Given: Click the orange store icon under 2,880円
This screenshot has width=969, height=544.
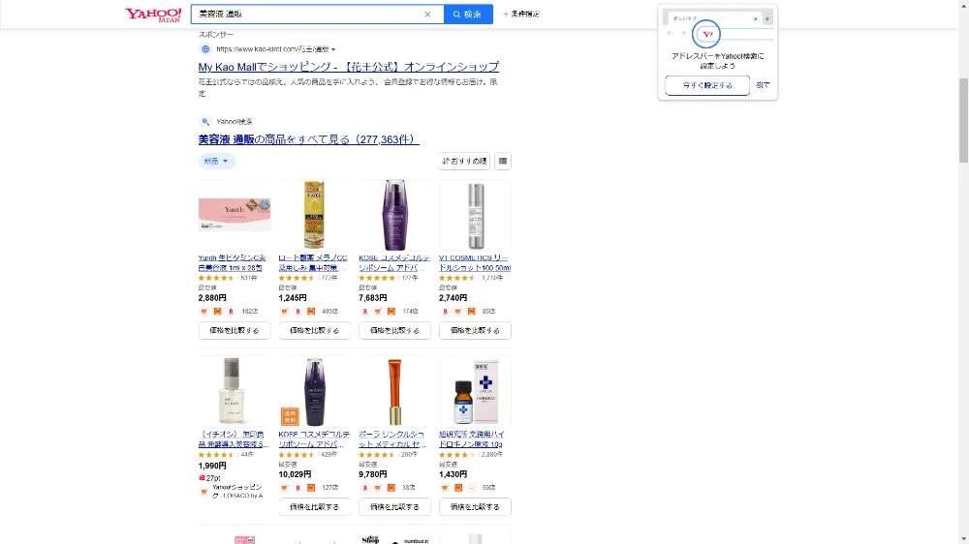Looking at the screenshot, I should 217,312.
